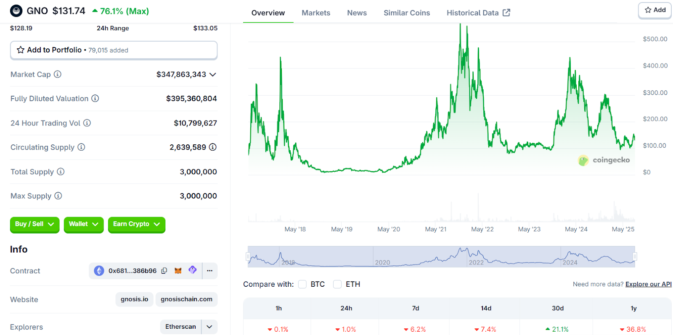The height and width of the screenshot is (335, 673).
Task: Click the $131.74 GNO price
Action: 69,11
